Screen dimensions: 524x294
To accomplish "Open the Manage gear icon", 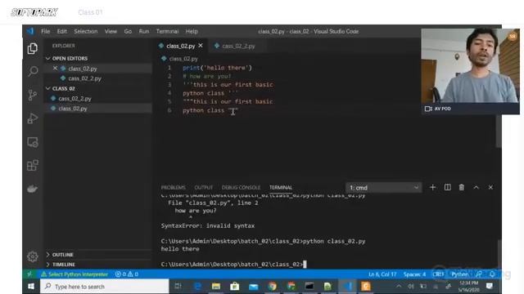I will coord(33,256).
